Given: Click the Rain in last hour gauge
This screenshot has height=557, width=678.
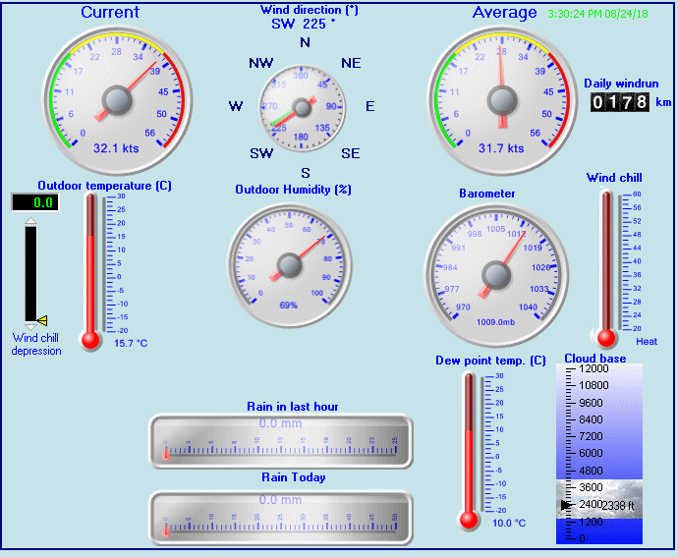Looking at the screenshot, I should coord(280,441).
